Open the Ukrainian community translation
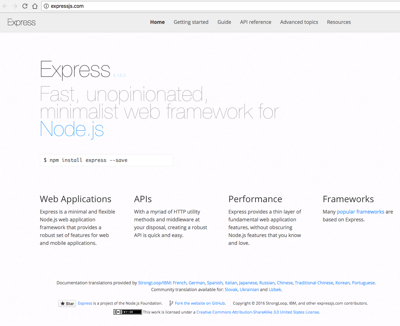The height and width of the screenshot is (326, 400). pyautogui.click(x=249, y=290)
